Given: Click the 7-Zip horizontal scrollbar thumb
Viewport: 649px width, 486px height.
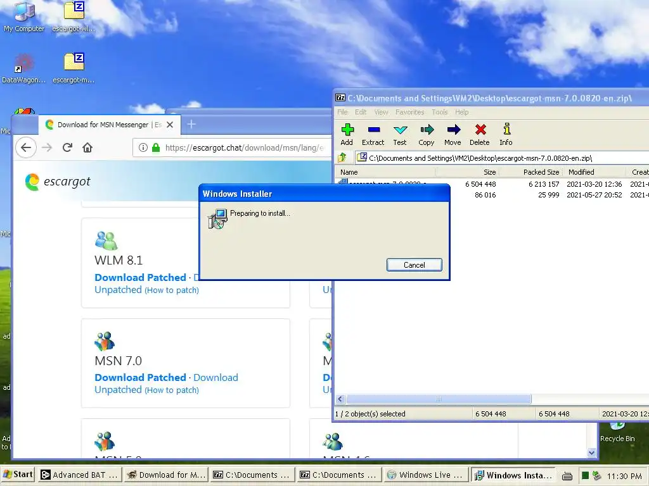Looking at the screenshot, I should tap(439, 399).
